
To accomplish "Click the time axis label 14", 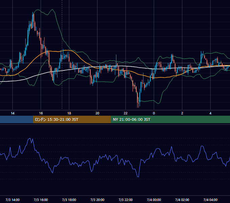I will click(13, 113).
